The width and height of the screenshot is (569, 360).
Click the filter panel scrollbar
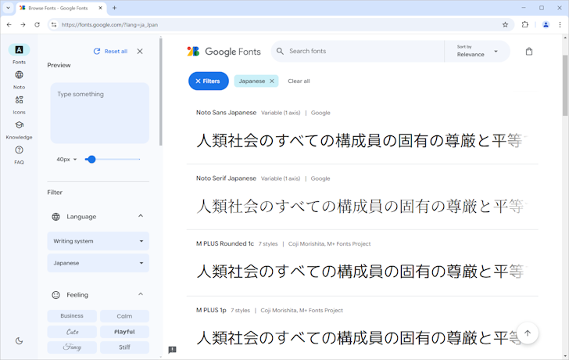click(160, 91)
